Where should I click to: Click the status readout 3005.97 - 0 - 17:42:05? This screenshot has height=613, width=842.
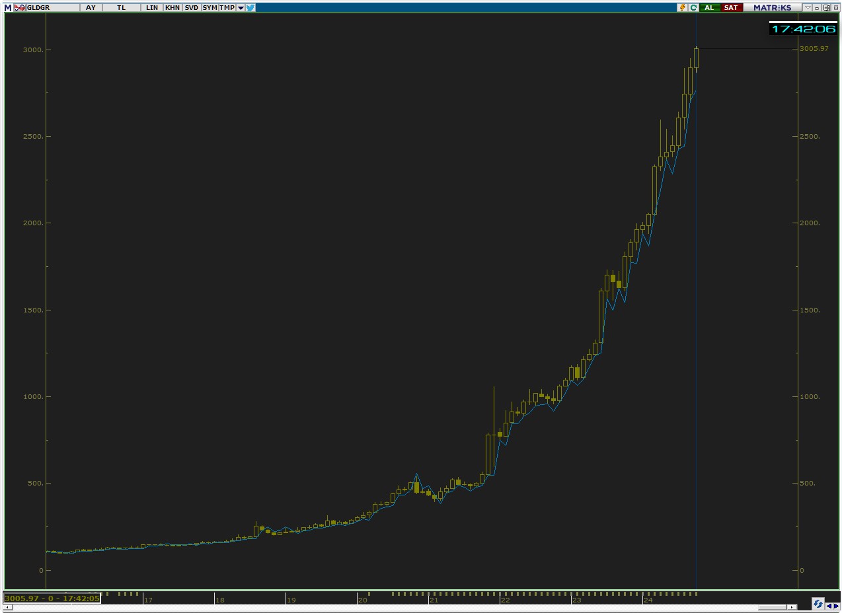[52, 598]
